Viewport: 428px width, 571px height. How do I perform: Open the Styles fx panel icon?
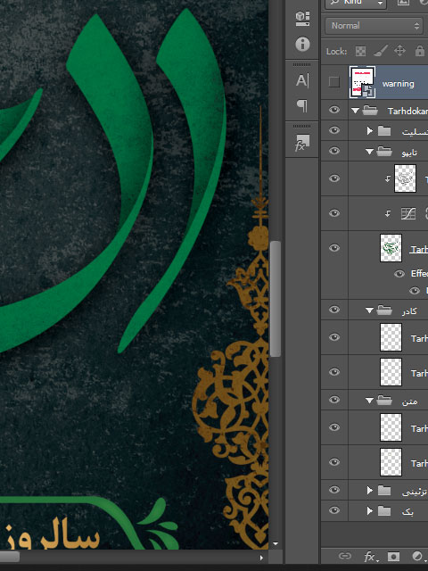(x=302, y=143)
